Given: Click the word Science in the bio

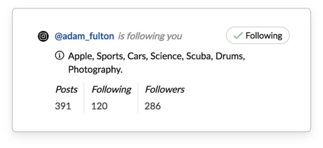Looking at the screenshot, I should point(166,56).
